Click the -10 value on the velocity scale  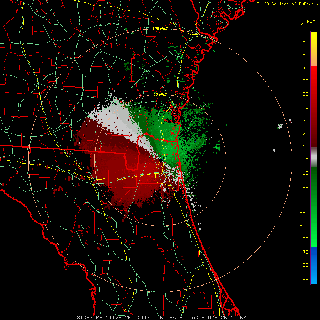304,173
